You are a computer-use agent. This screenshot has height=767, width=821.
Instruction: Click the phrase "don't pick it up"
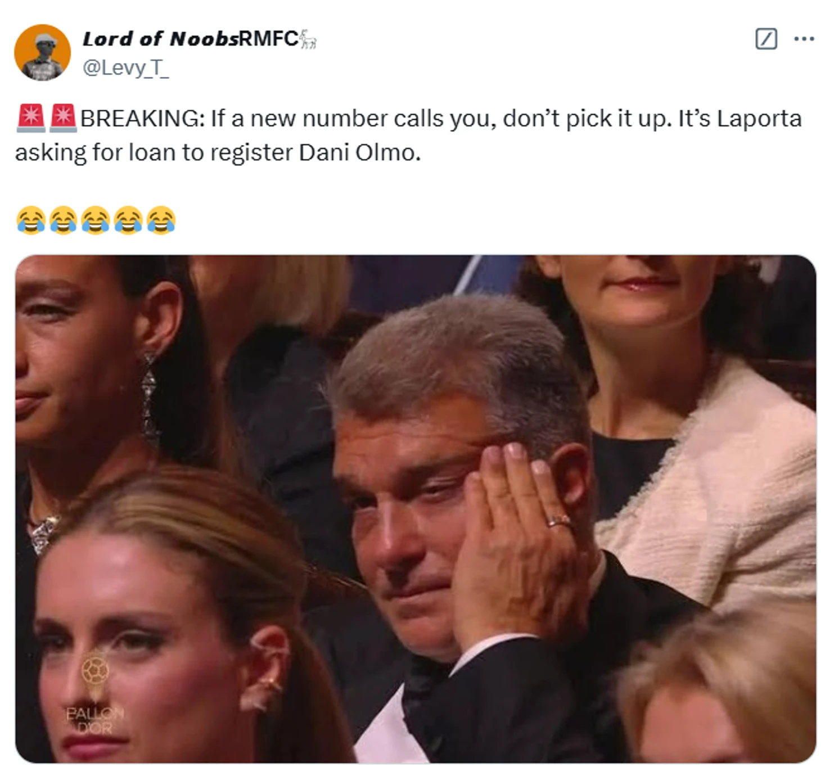tap(587, 119)
